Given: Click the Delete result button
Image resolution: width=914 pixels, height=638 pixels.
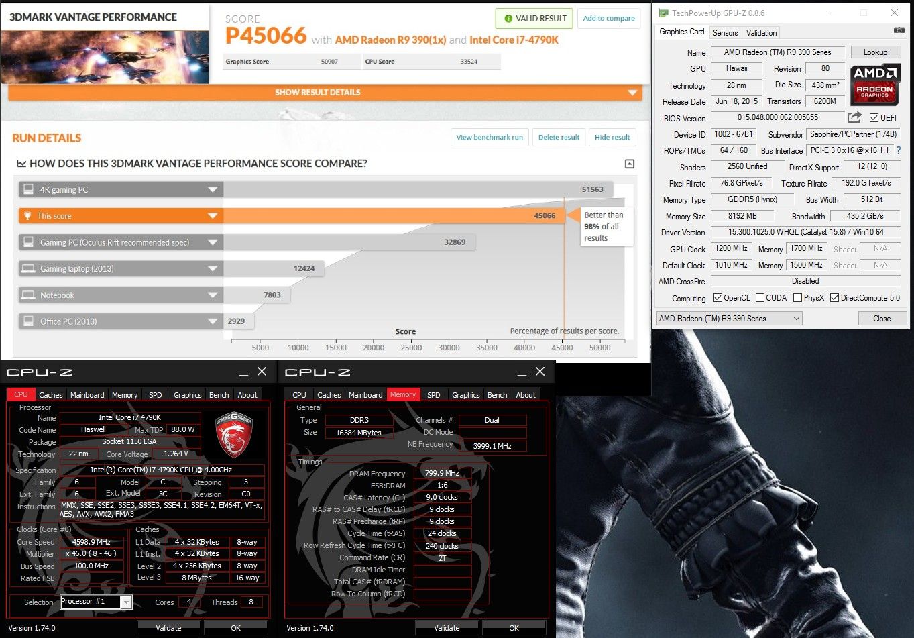Looking at the screenshot, I should pyautogui.click(x=559, y=137).
